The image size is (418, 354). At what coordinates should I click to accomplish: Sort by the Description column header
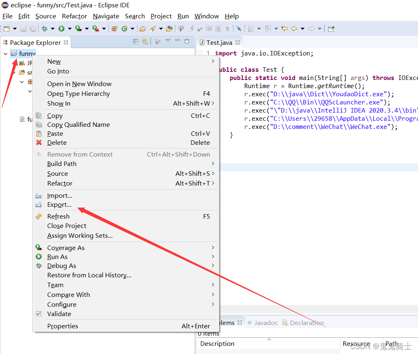pyautogui.click(x=269, y=343)
